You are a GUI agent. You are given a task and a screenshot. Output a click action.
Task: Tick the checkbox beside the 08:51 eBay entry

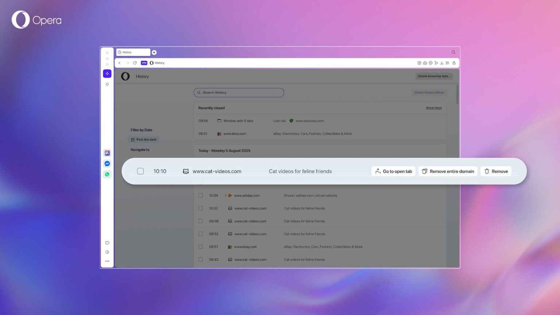[x=201, y=246]
